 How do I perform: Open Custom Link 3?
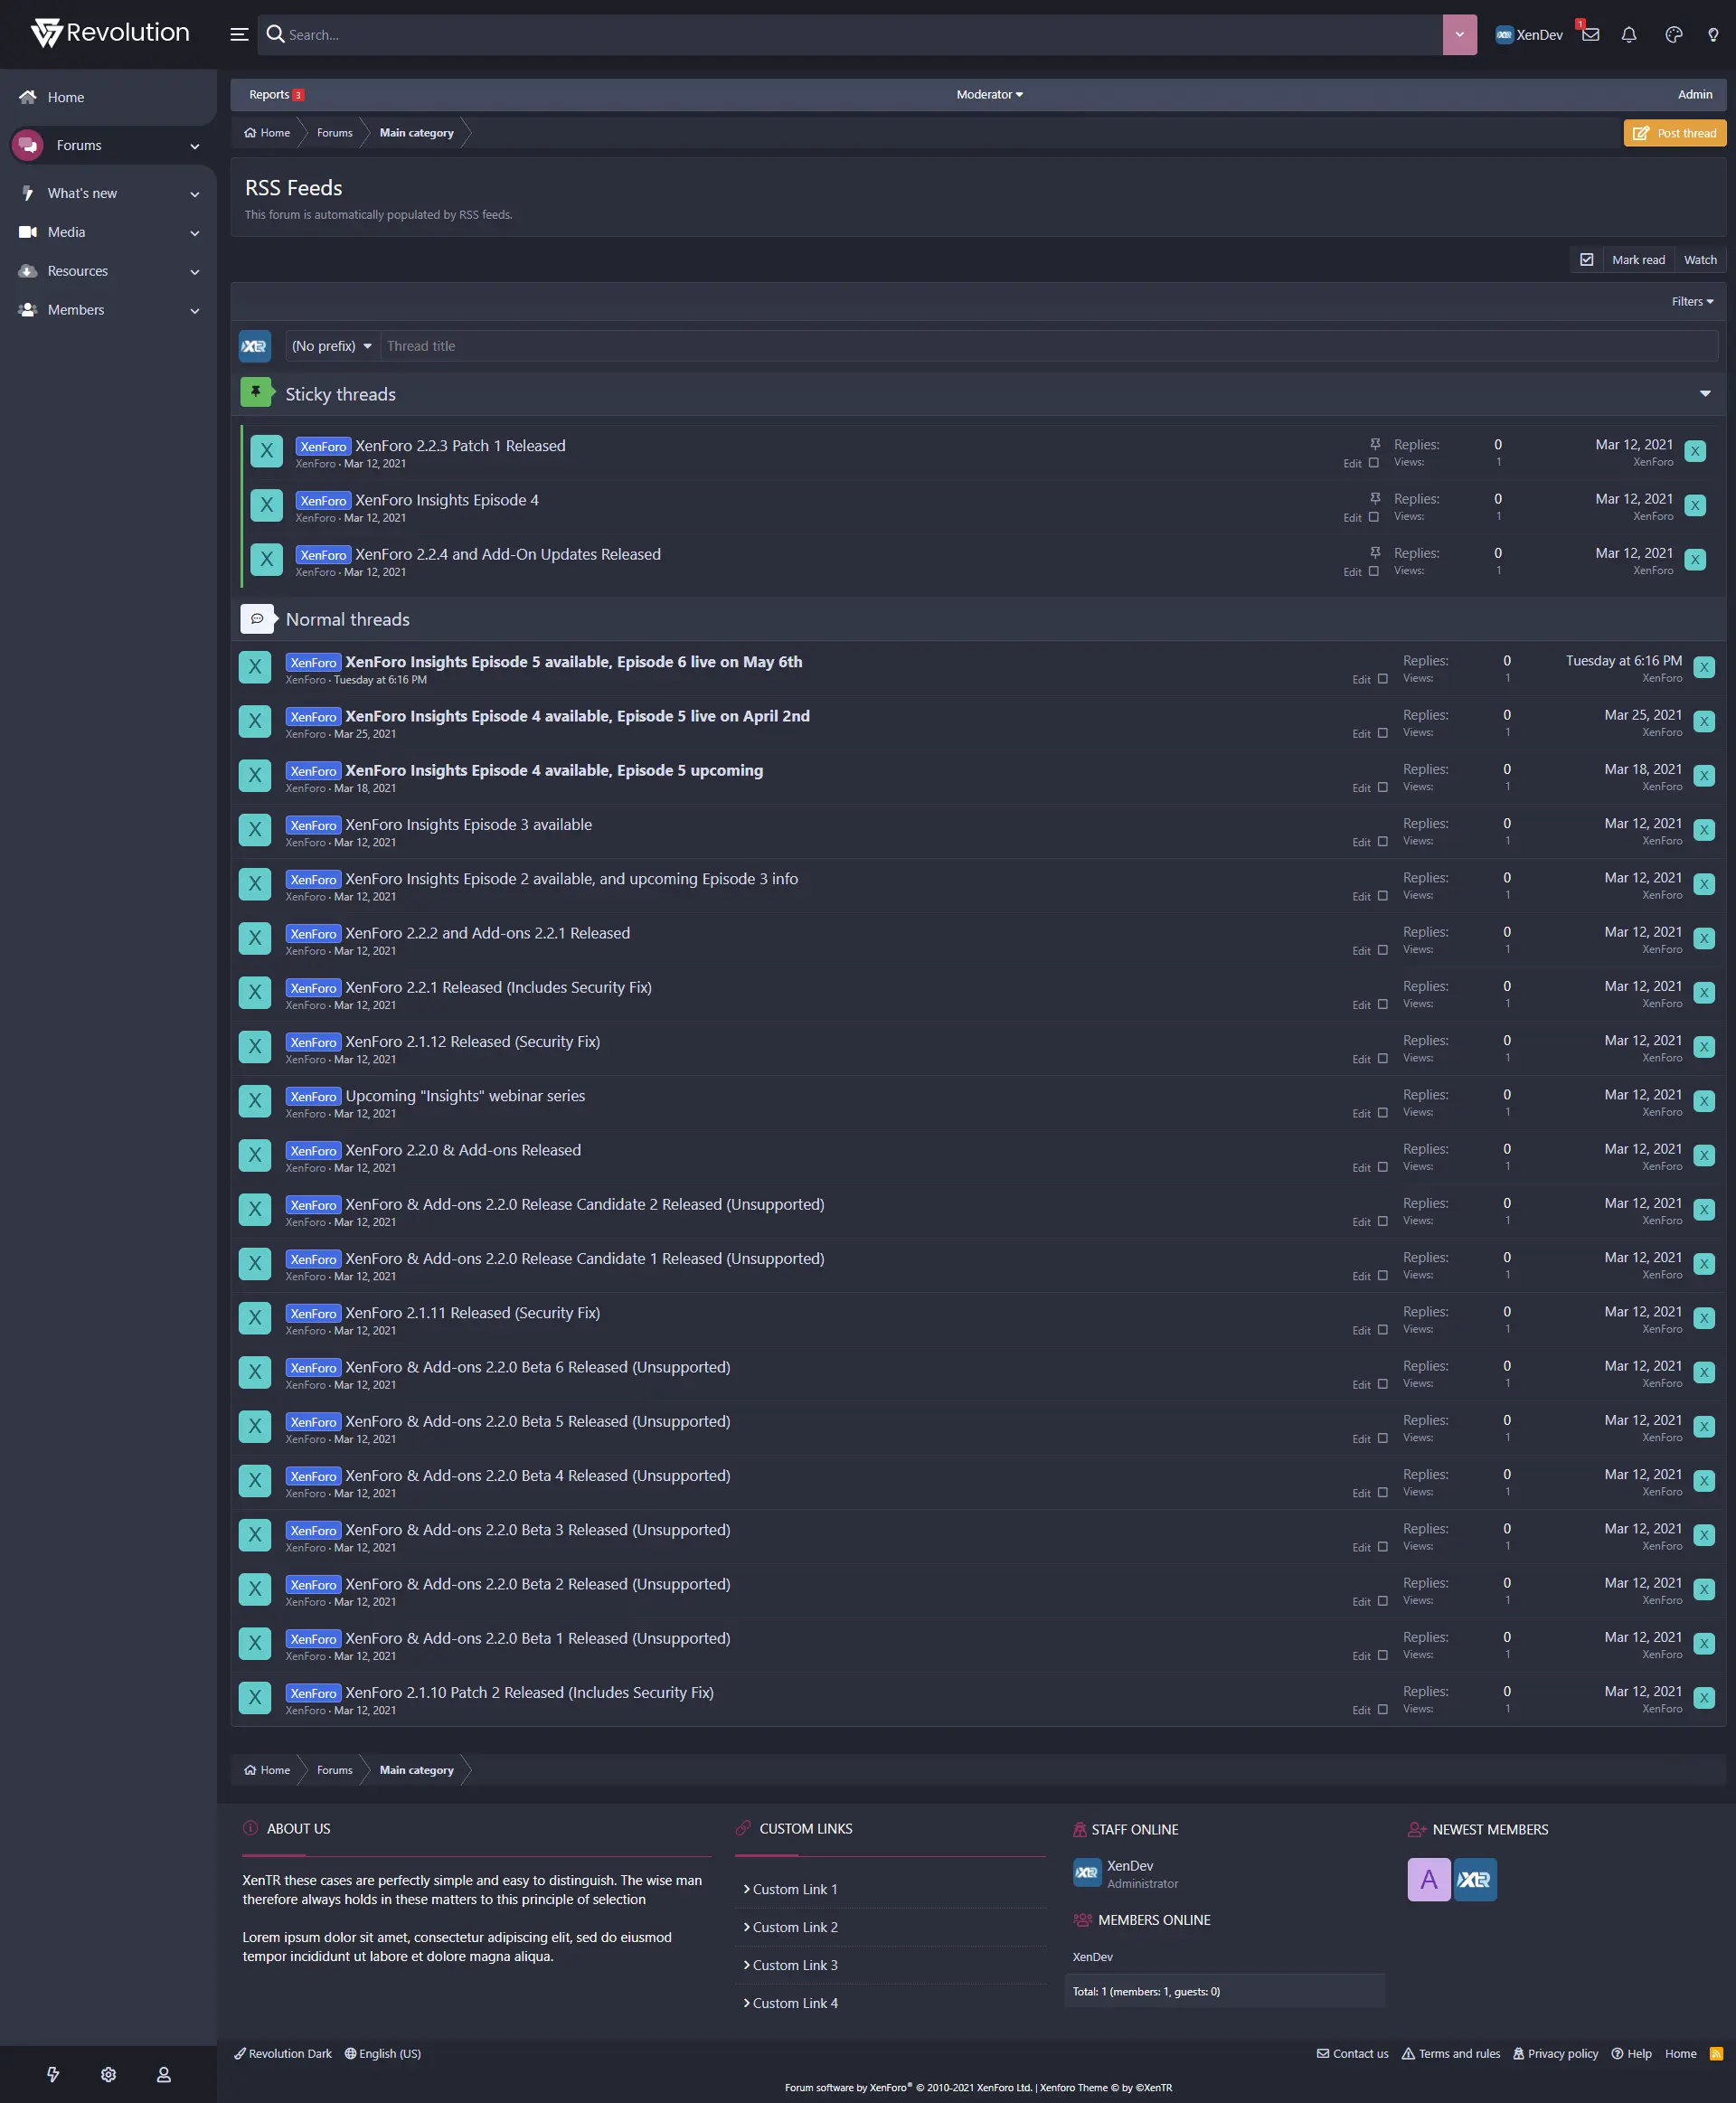pyautogui.click(x=795, y=1965)
